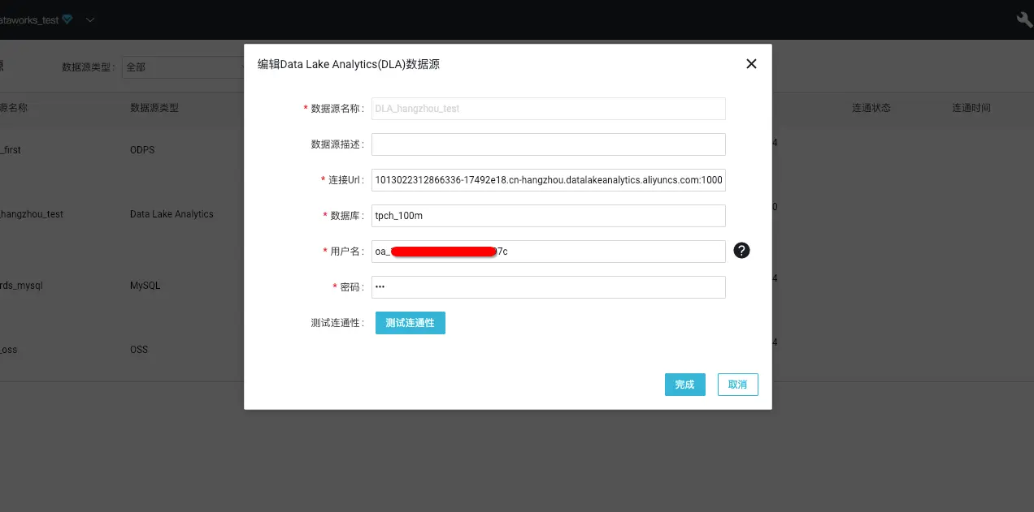Click the 测试连通性 connectivity test button

click(410, 322)
